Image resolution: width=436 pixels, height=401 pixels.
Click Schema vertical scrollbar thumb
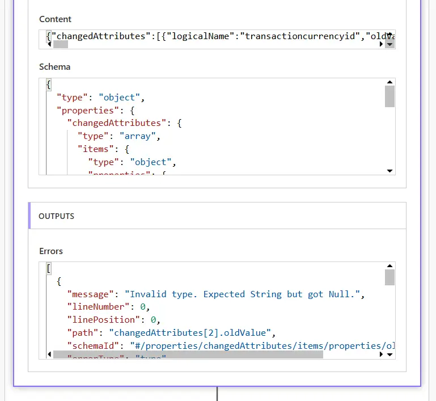click(389, 96)
